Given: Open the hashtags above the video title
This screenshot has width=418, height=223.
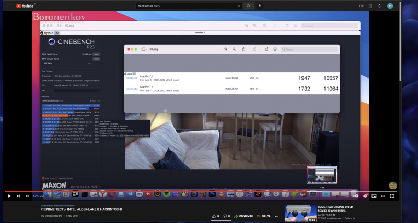Looking at the screenshot, I should coord(58,205).
